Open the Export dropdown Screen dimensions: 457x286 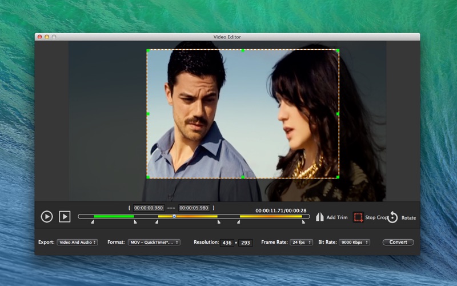[77, 243]
